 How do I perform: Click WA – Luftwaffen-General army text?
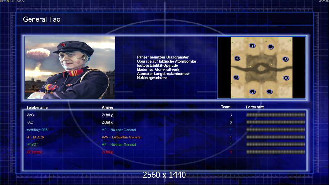[122, 138]
